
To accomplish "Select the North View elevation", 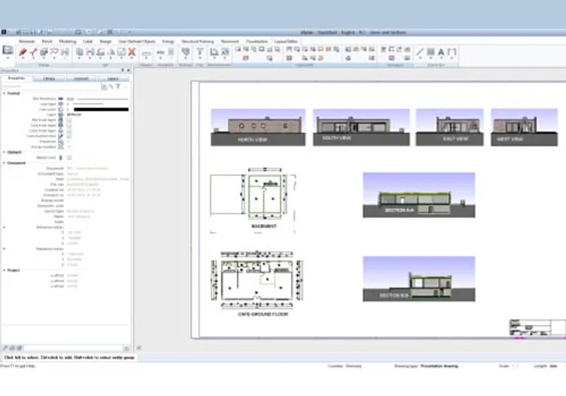I will [x=258, y=127].
